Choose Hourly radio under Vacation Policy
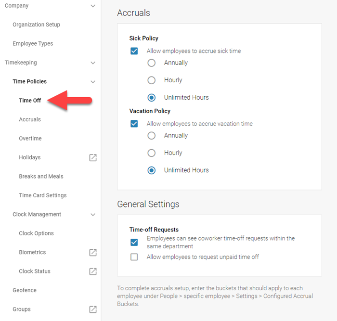Screen dimensions: 337x321 [x=152, y=153]
